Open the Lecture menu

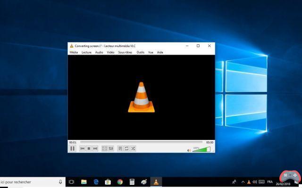[86, 52]
